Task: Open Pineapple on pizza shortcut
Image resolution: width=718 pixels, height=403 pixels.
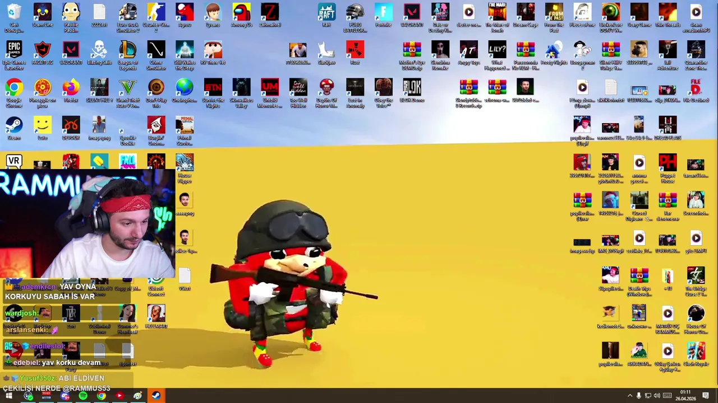Action: (43, 92)
